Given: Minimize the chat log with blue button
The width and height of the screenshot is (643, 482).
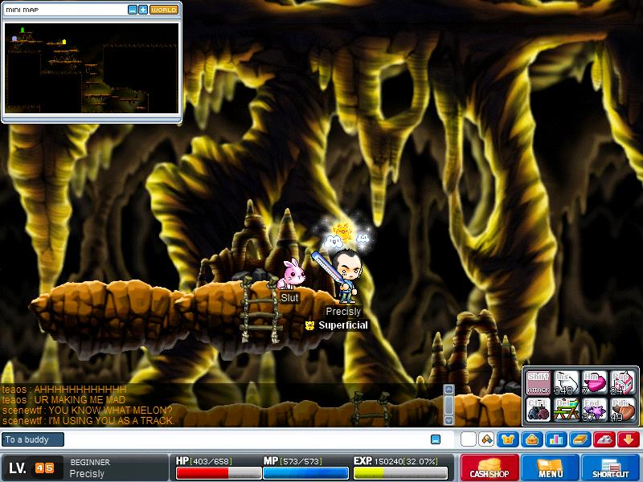Looking at the screenshot, I should [436, 439].
